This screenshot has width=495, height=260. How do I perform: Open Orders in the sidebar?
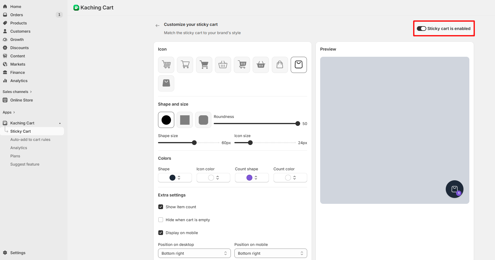(17, 15)
